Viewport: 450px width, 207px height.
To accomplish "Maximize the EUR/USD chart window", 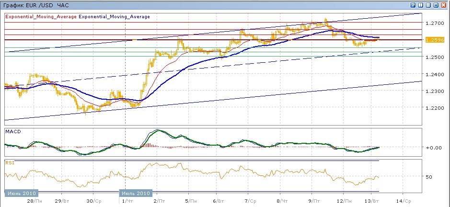I will 436,5.
